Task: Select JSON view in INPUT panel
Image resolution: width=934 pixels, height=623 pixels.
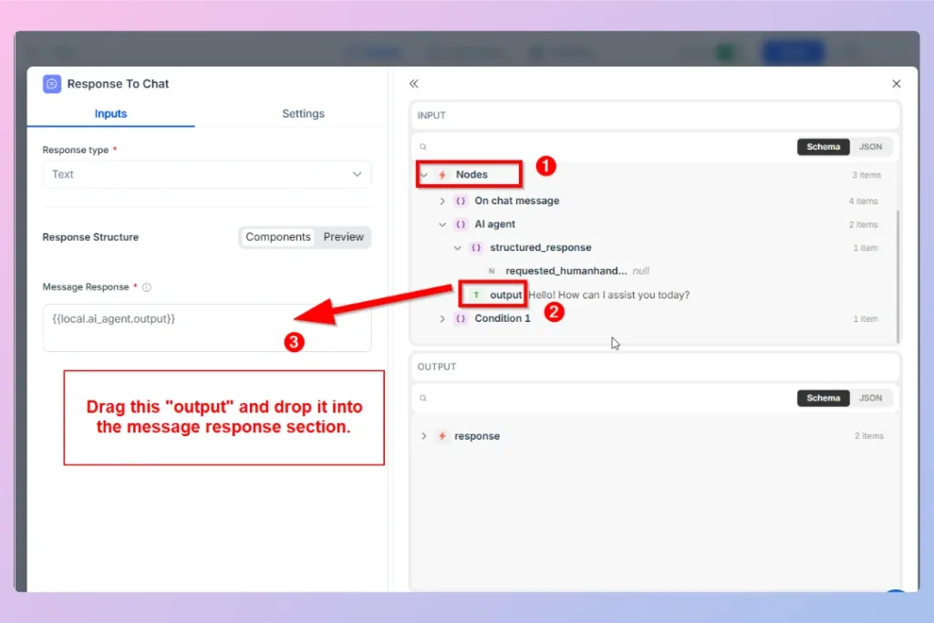Action: pos(870,147)
